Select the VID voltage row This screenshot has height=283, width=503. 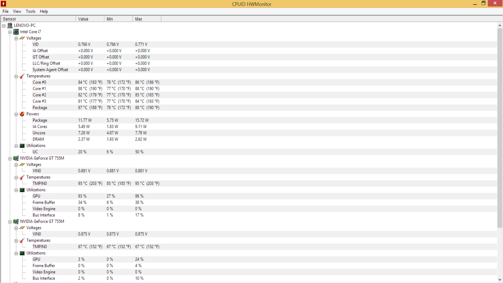[x=264, y=44]
